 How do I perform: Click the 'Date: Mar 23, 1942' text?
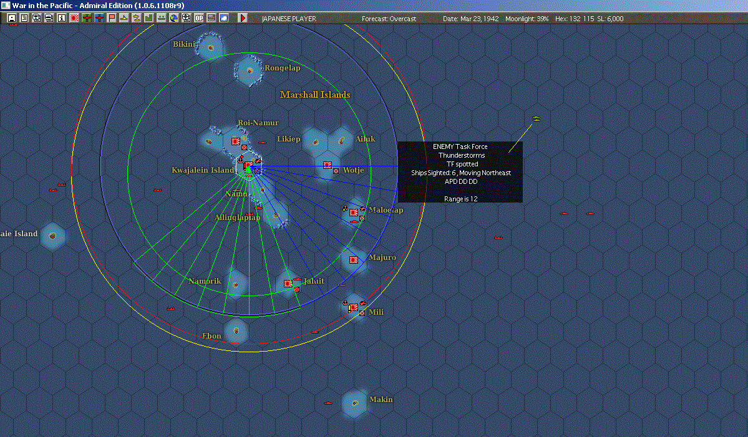tap(471, 19)
